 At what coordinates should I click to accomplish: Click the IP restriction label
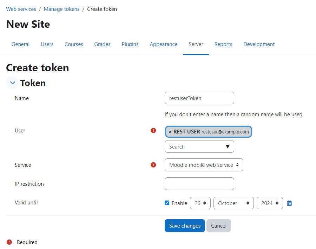tap(29, 184)
